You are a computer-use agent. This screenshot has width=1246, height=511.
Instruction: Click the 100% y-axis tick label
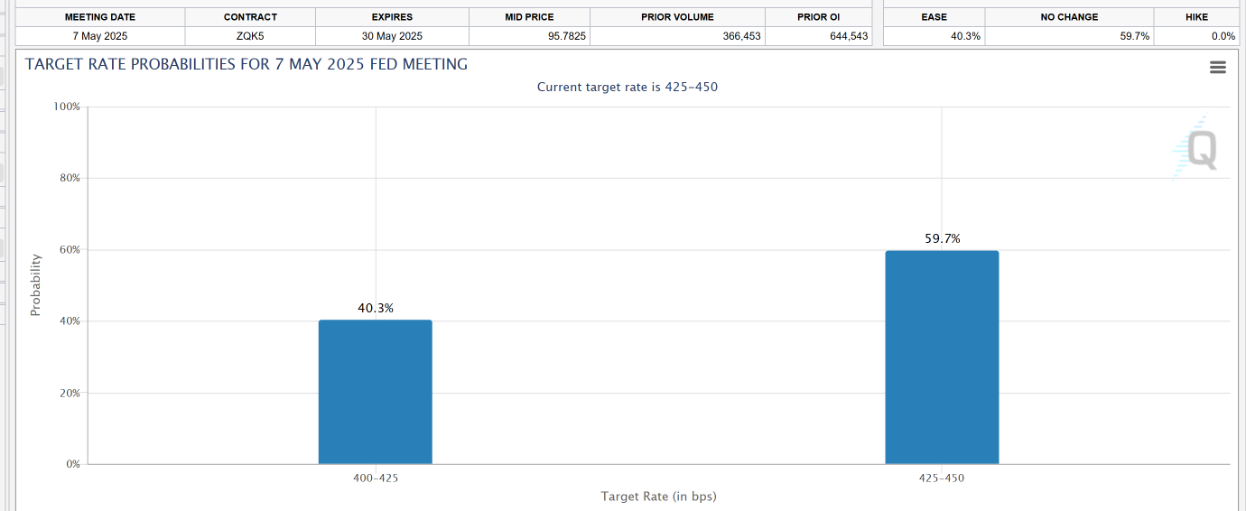pos(67,107)
